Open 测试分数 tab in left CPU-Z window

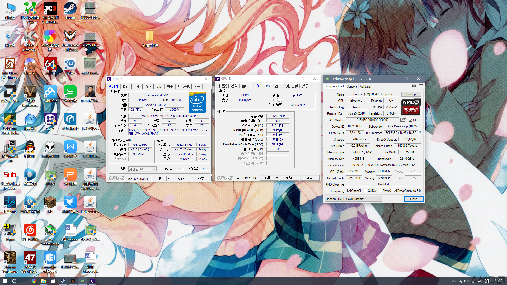pos(184,87)
